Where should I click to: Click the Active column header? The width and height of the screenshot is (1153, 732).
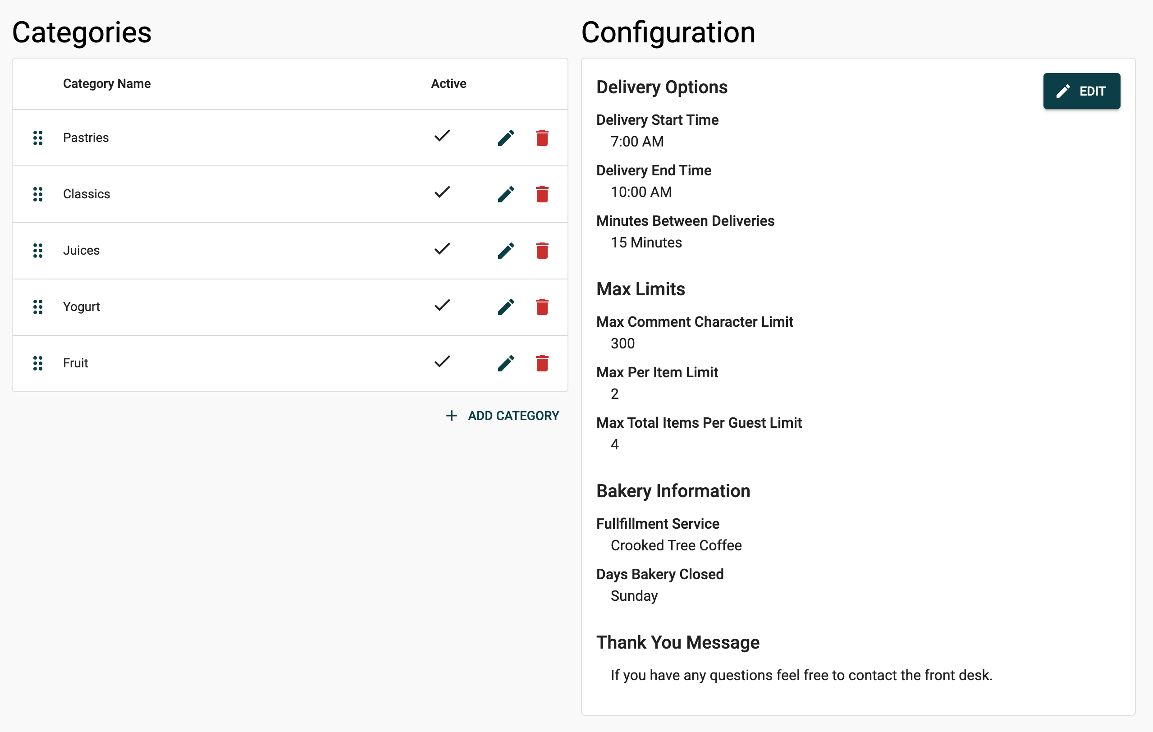tap(448, 84)
